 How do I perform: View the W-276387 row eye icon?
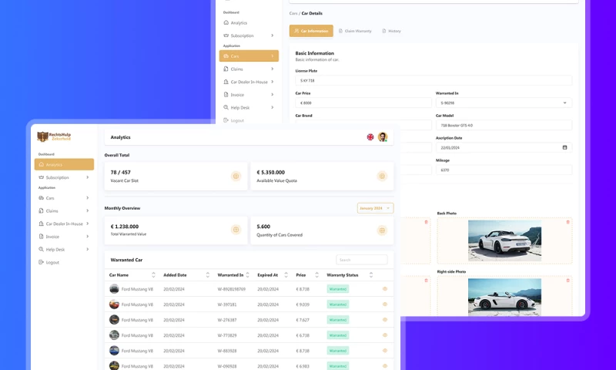point(384,320)
